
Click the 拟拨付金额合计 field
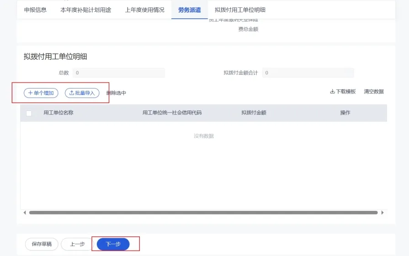coord(308,73)
